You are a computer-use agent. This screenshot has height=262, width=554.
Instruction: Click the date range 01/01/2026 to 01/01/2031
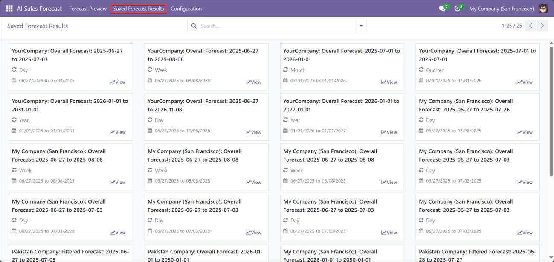[46, 131]
